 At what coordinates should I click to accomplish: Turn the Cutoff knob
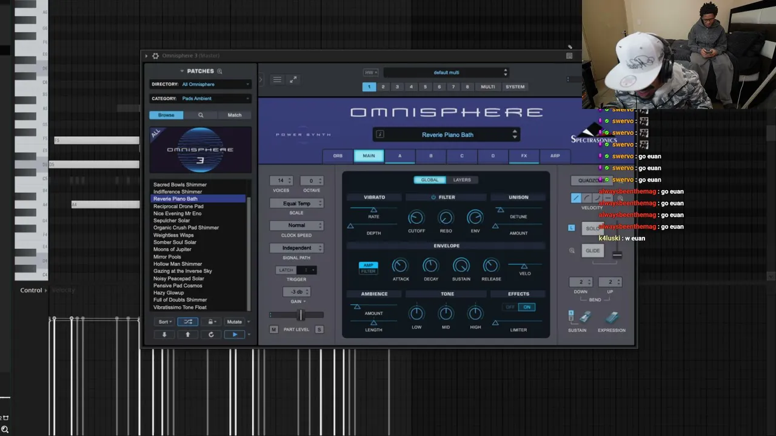tap(416, 217)
